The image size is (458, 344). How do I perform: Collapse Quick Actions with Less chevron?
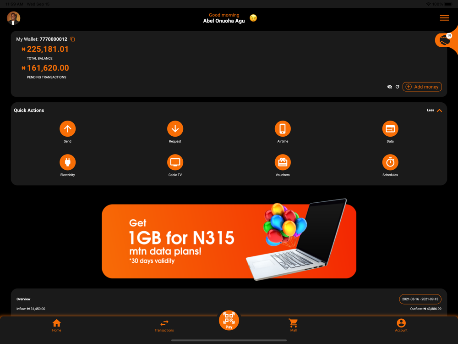tap(435, 110)
